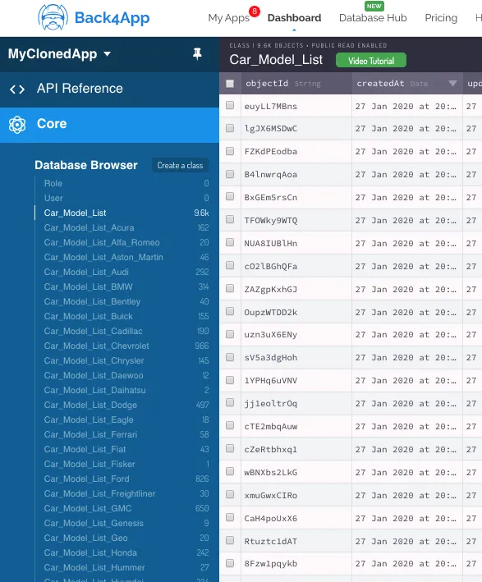Go to the Dashboard tab
Screen dimensions: 482x582
294,18
